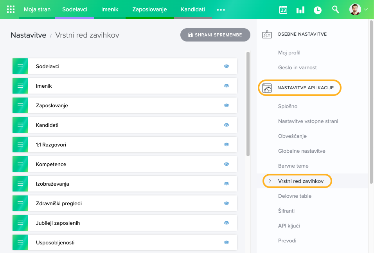The width and height of the screenshot is (374, 253).
Task: Click the clock time tracking icon
Action: tap(318, 10)
